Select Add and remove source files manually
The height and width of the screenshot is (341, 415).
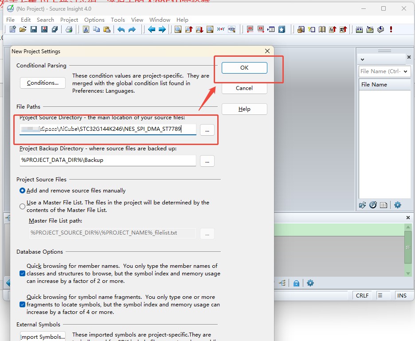pyautogui.click(x=23, y=191)
